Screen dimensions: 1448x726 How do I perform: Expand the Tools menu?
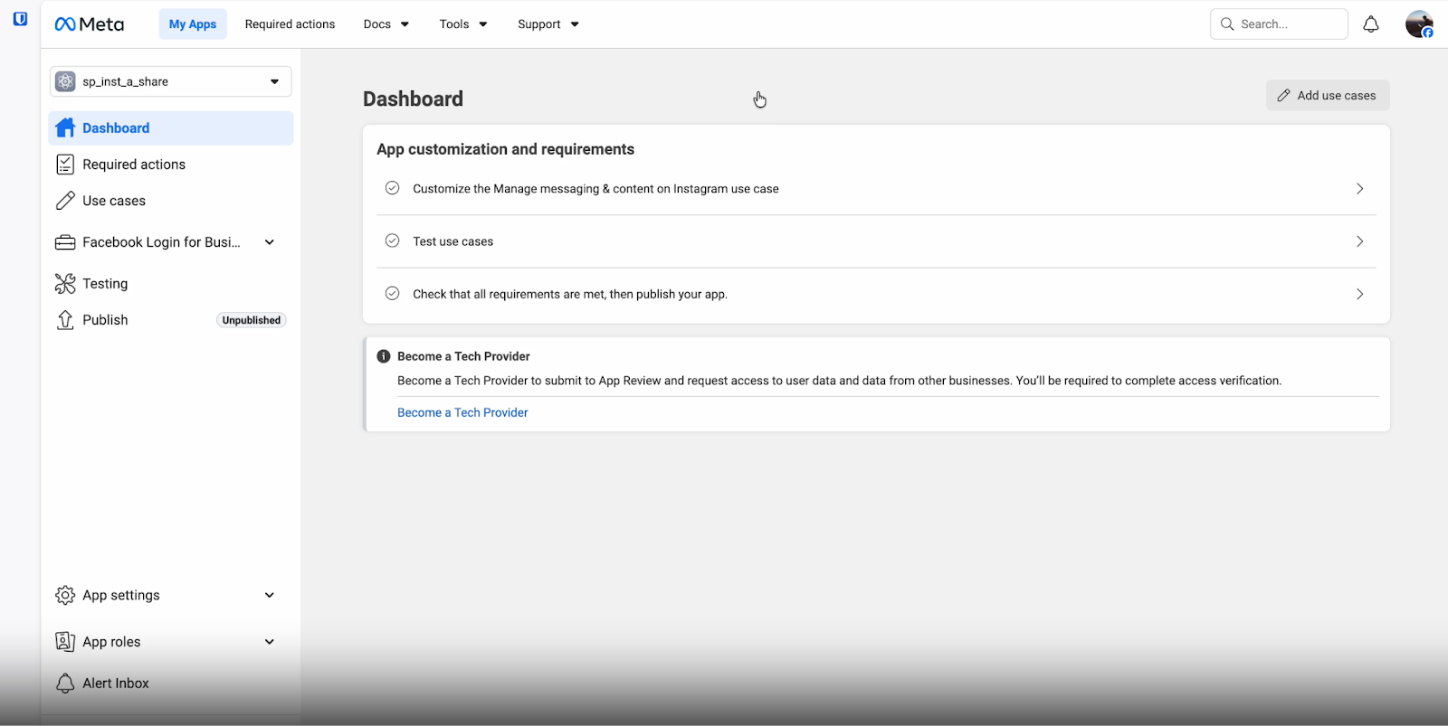pos(463,24)
